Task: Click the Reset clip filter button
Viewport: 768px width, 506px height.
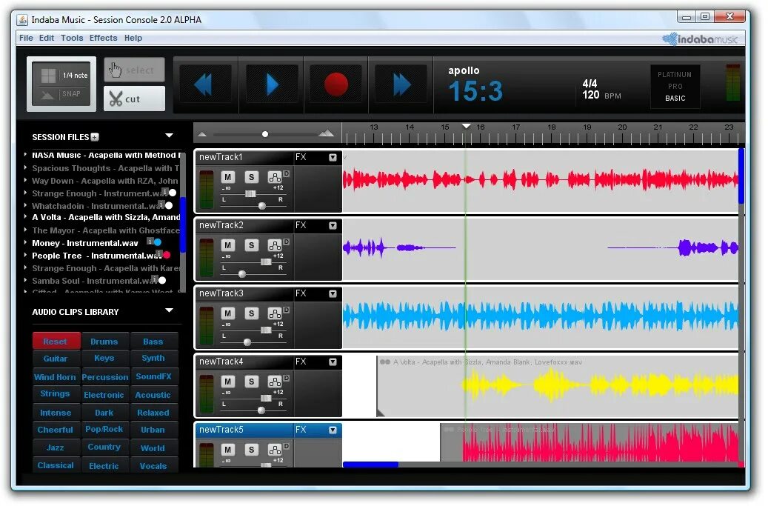Action: [56, 343]
